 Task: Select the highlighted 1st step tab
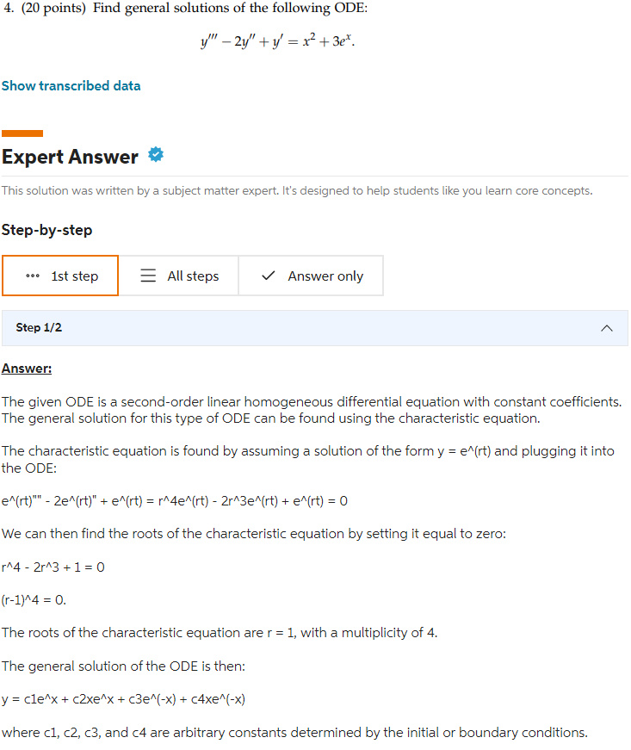[x=59, y=276]
